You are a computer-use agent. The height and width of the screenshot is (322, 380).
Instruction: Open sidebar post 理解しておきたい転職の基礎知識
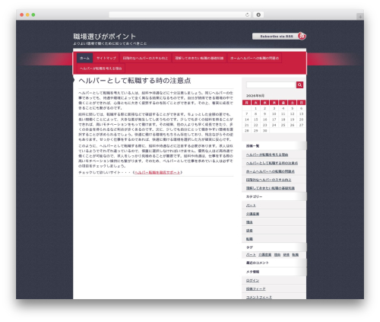tap(271, 188)
